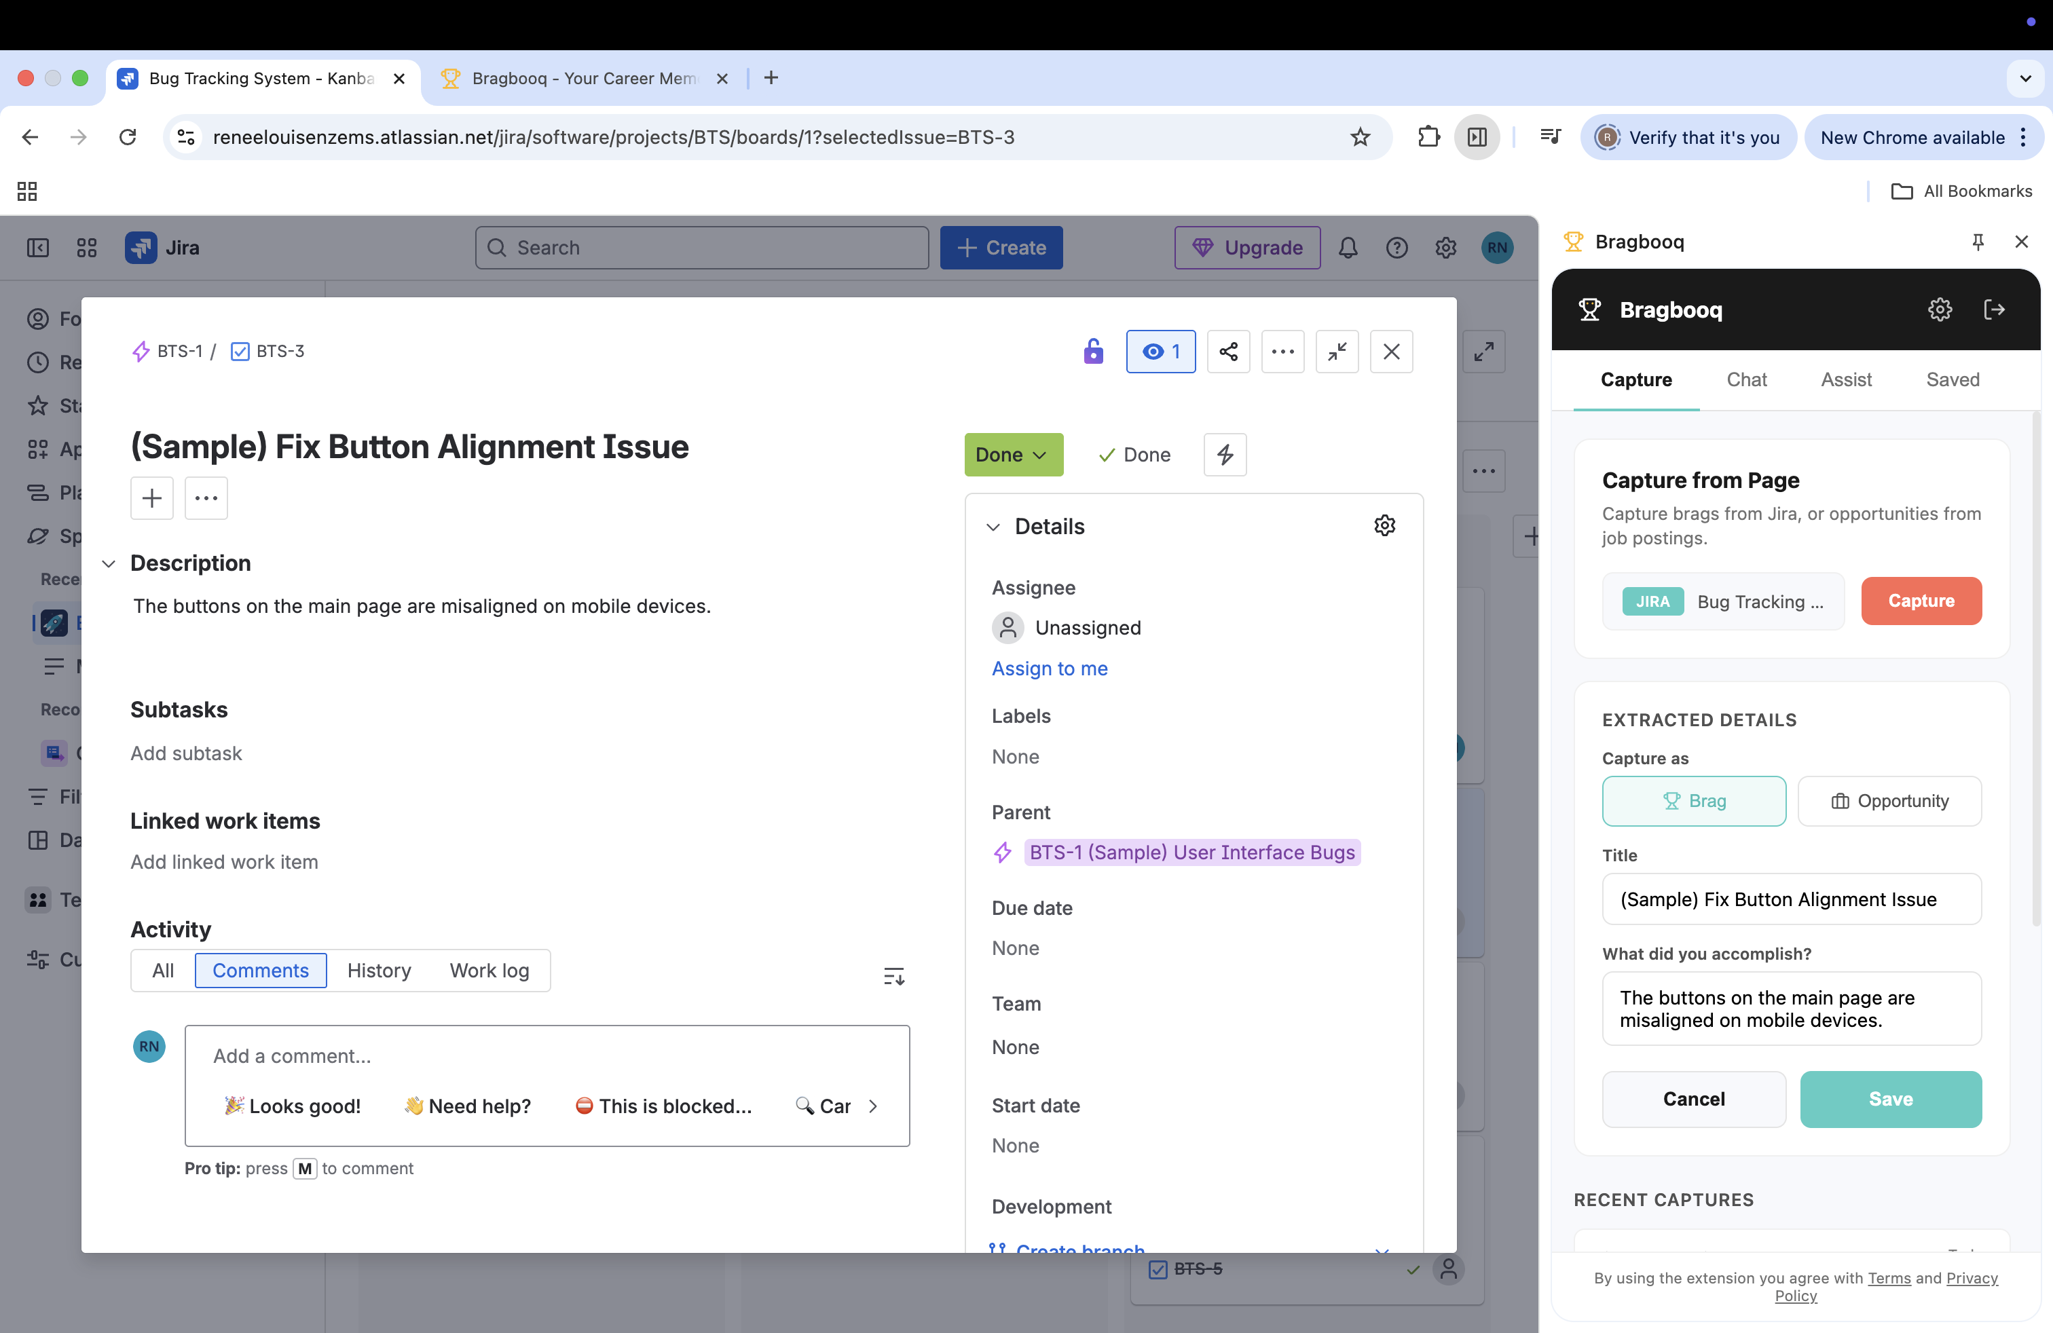This screenshot has height=1333, width=2053.
Task: Switch to the Chat tab in Bragbooq
Action: click(x=1746, y=379)
